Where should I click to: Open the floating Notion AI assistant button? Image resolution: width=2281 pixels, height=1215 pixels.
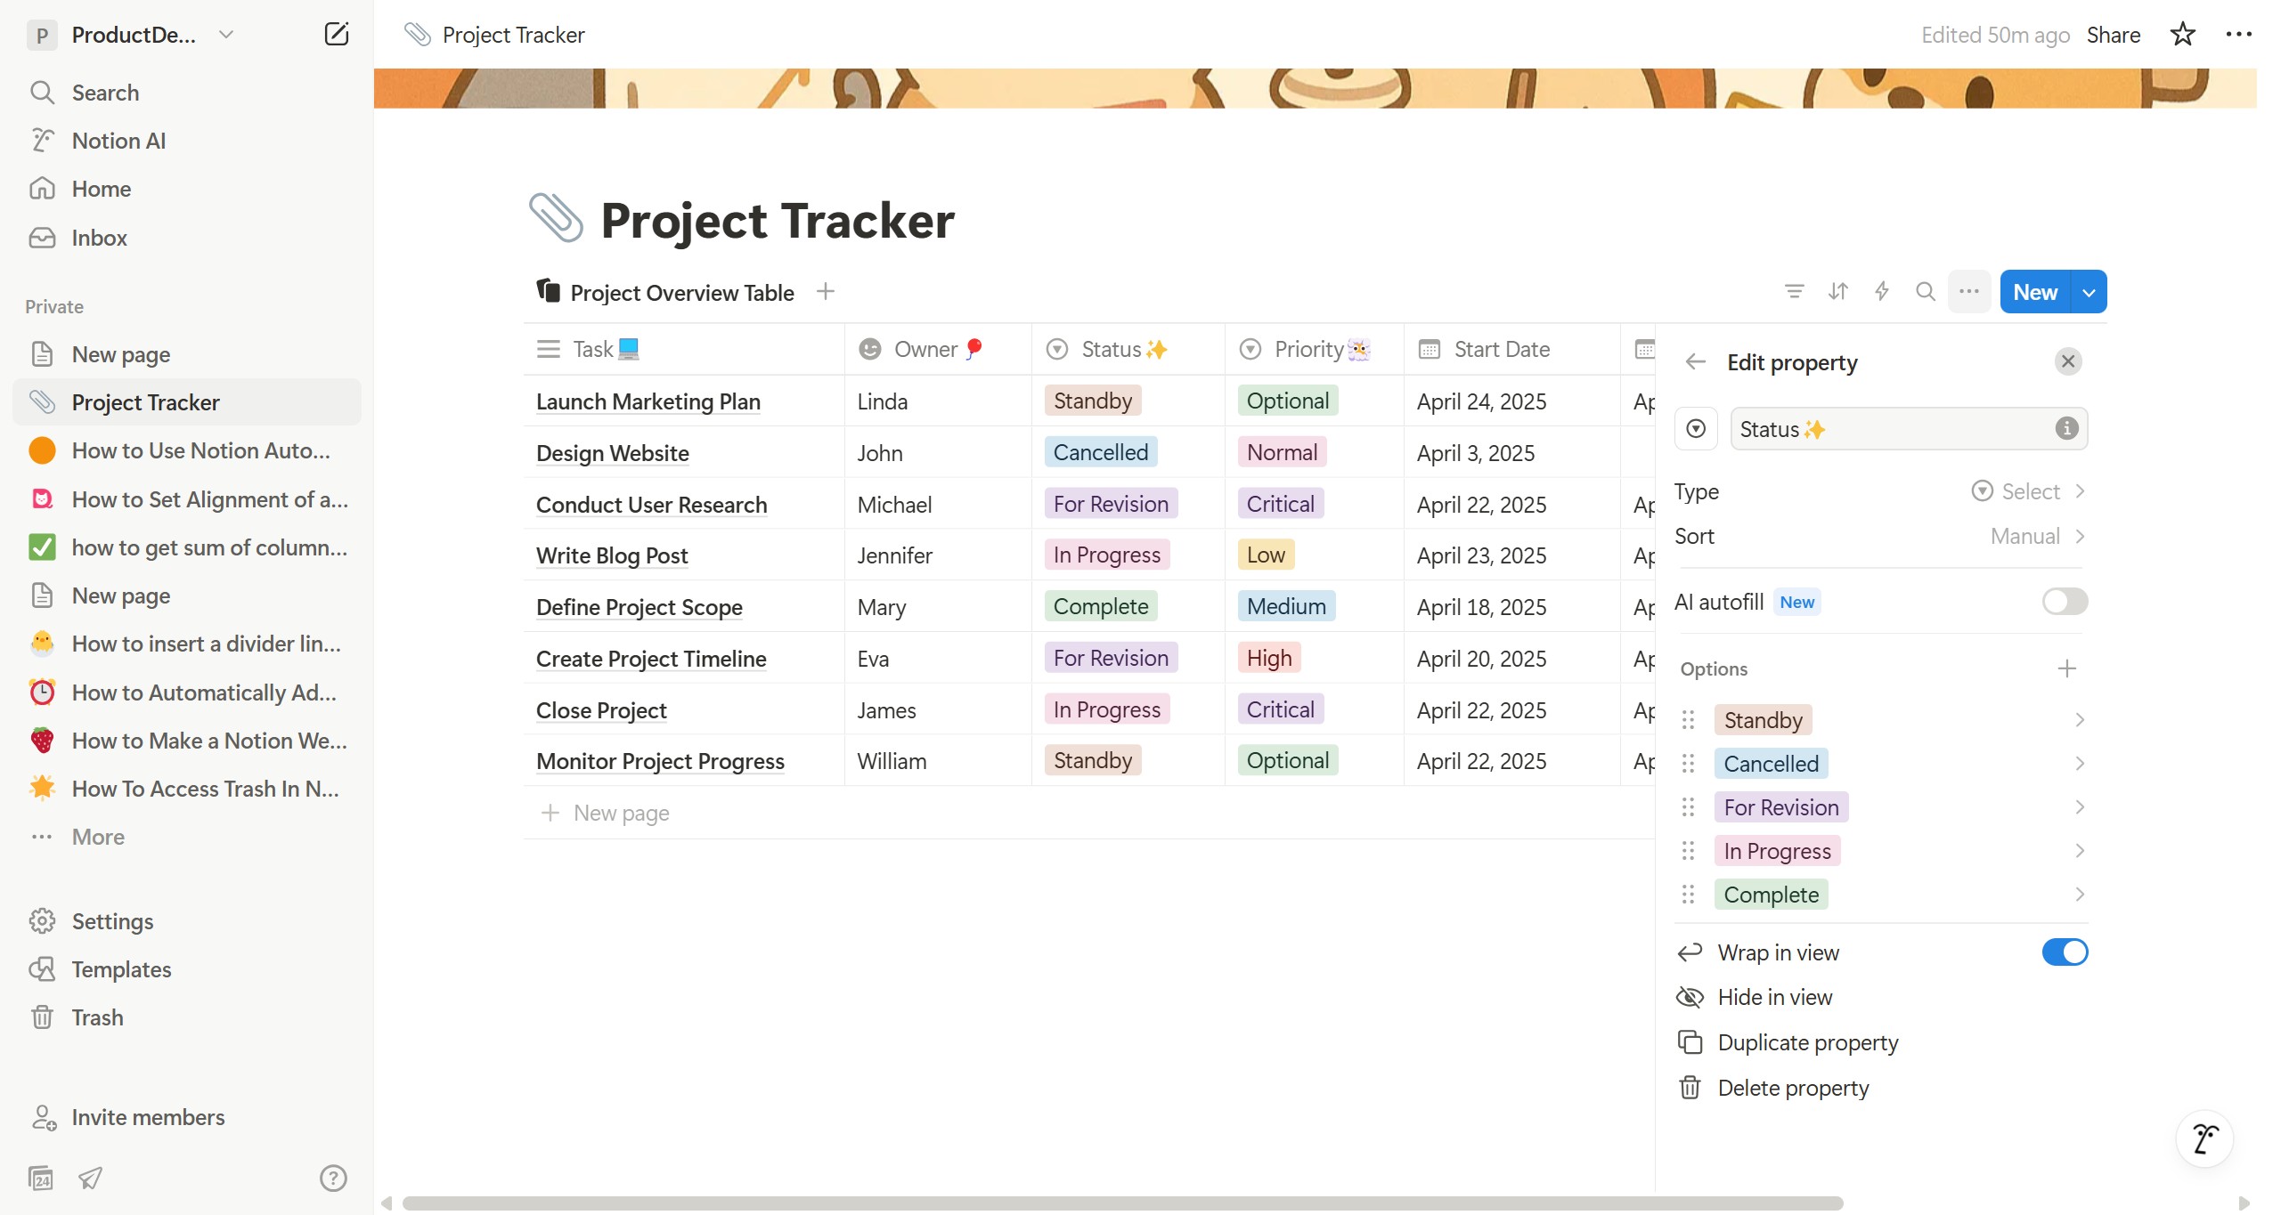pos(2204,1138)
